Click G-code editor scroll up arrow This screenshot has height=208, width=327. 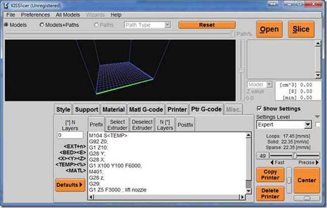click(248, 135)
